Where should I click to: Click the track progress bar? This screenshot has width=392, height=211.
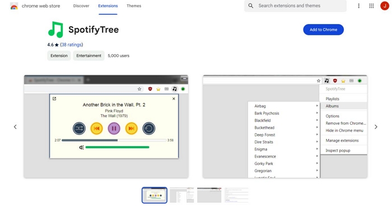point(114,140)
